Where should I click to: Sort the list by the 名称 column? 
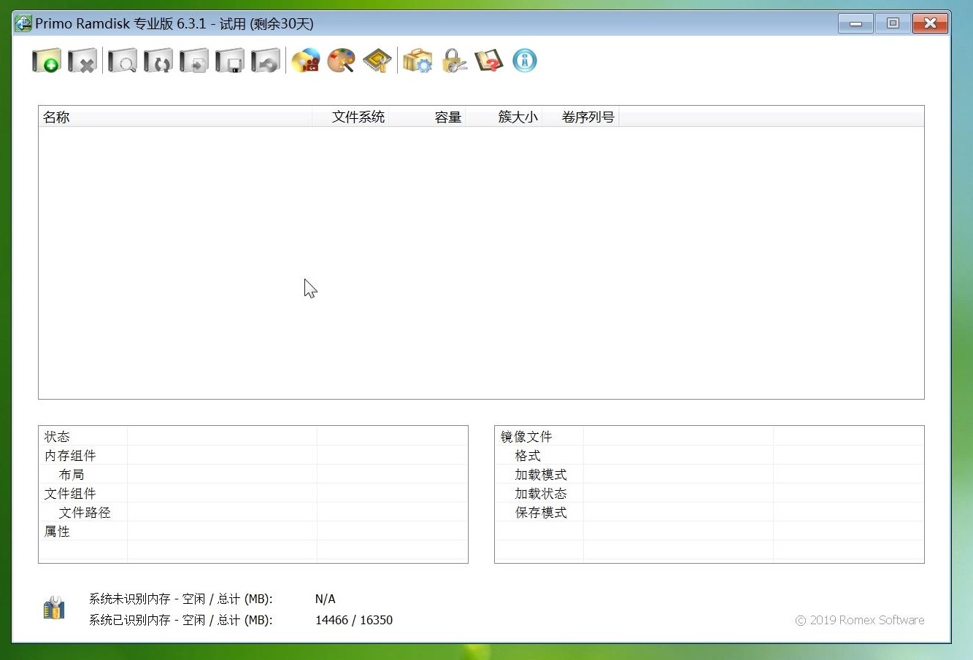[175, 116]
